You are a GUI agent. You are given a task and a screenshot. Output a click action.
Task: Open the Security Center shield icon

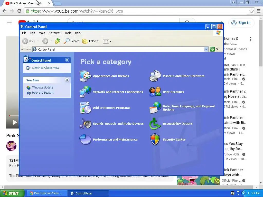[x=155, y=139]
